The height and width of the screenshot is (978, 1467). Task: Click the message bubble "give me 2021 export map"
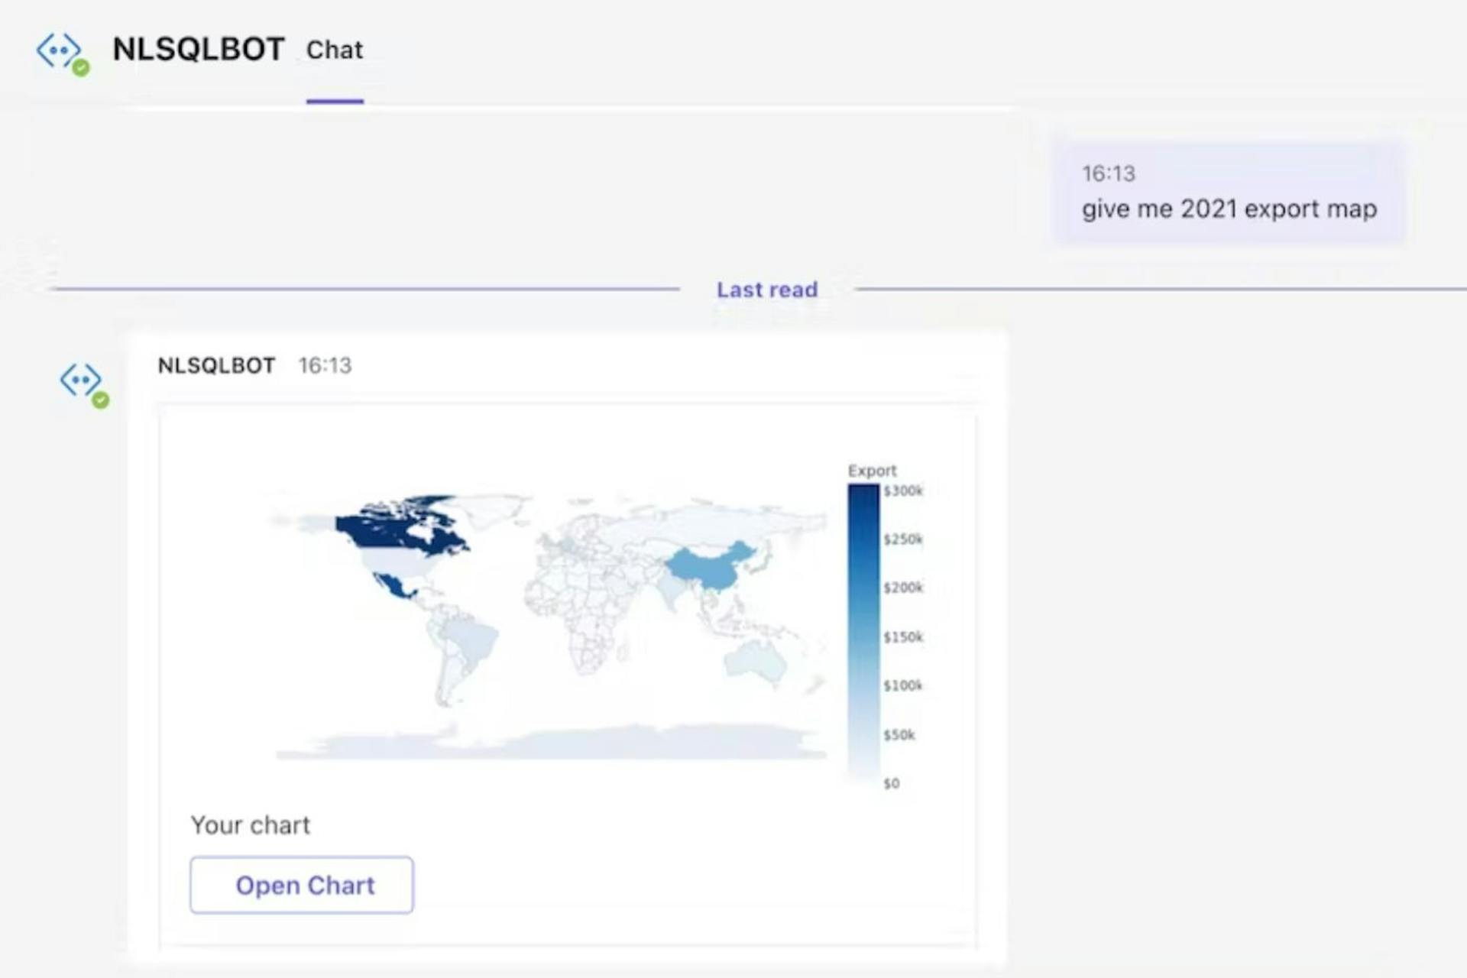pyautogui.click(x=1229, y=208)
